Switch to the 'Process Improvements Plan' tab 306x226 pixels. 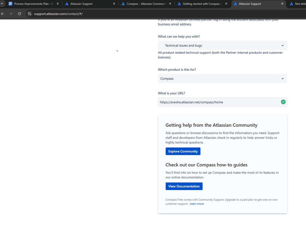[x=34, y=4]
